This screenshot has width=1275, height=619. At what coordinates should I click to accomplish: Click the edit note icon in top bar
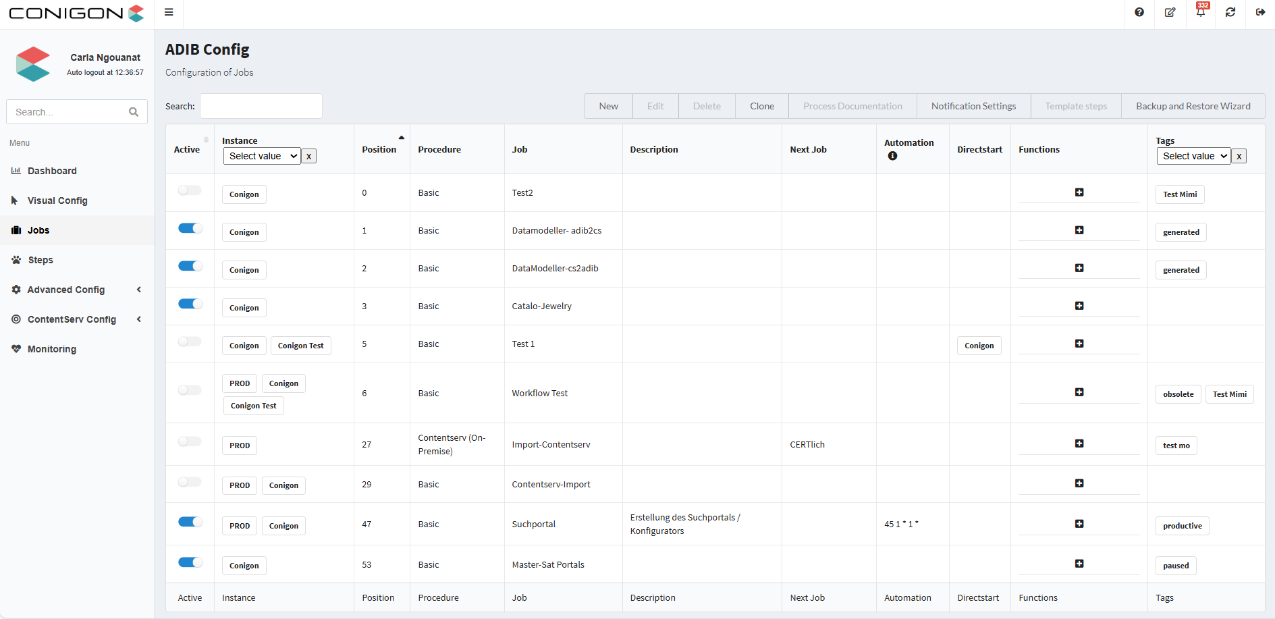[x=1170, y=12]
